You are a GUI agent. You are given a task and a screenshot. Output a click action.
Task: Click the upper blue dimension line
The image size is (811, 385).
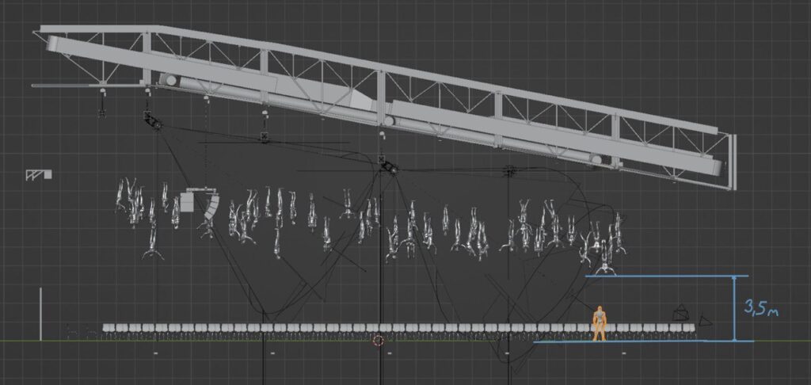(x=665, y=276)
